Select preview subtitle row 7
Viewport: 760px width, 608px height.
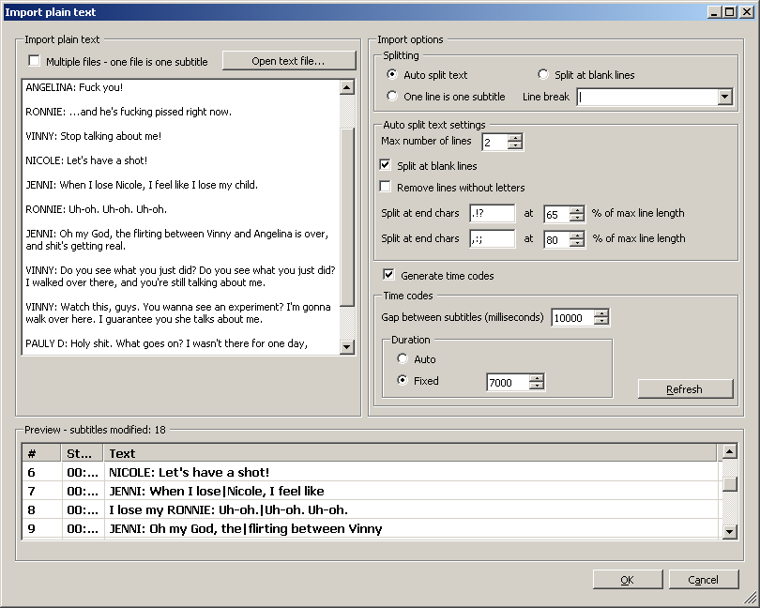click(281, 489)
